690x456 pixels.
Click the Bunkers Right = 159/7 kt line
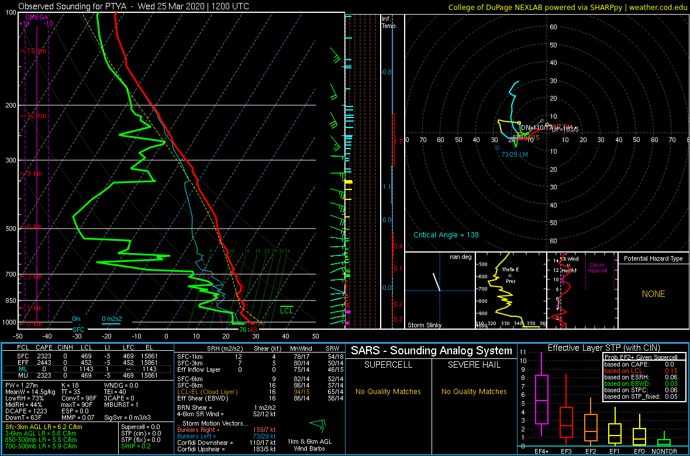click(227, 430)
